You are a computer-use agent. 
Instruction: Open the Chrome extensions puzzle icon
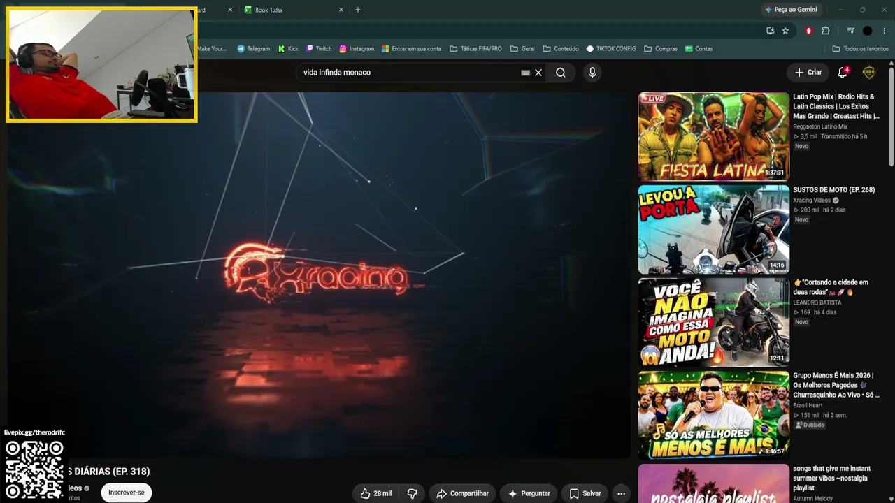point(826,31)
